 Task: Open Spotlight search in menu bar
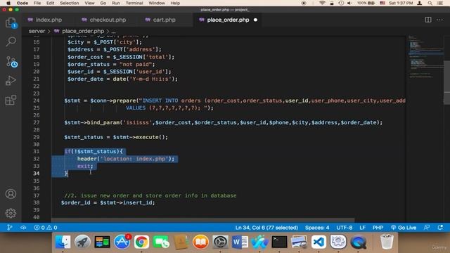(x=430, y=3)
